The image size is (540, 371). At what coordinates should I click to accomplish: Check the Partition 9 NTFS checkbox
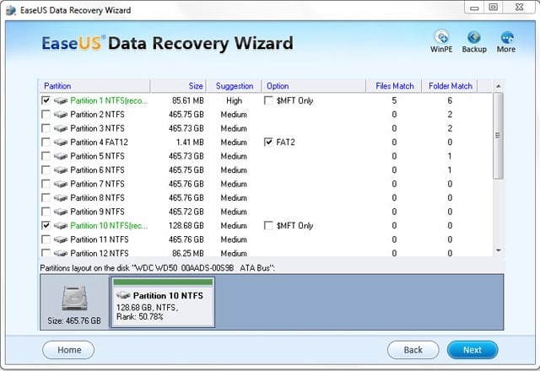46,212
